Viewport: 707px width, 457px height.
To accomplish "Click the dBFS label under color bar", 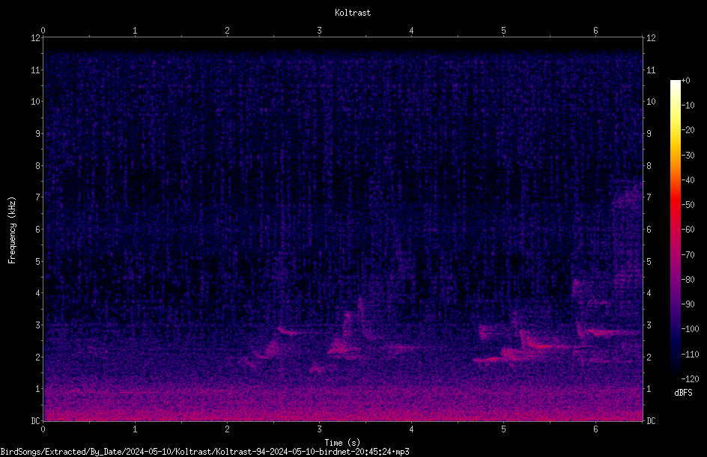I will coord(683,393).
